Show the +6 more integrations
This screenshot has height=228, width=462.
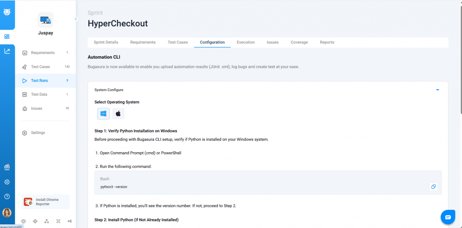coord(69,221)
